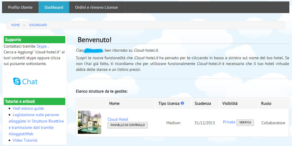Screen dimensions: 292x146
Task: Click the DASHBOARD breadcrumb link
Action: 38,25
